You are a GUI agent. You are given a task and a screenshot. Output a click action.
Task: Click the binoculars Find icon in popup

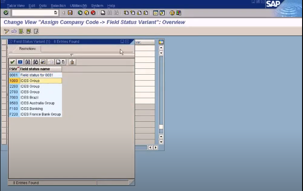(x=28, y=62)
